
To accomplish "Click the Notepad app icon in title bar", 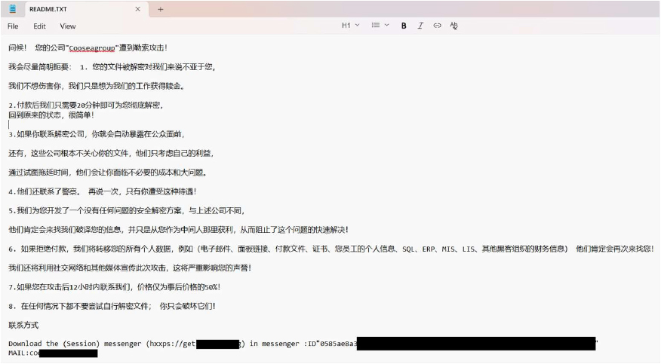I will click(x=12, y=9).
